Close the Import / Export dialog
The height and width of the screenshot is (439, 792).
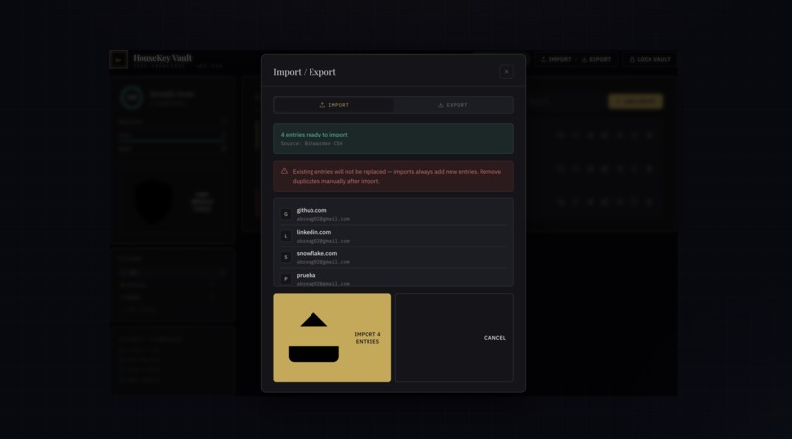click(506, 72)
